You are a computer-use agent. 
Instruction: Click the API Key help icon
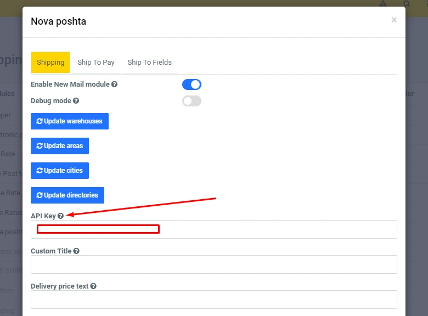click(61, 216)
